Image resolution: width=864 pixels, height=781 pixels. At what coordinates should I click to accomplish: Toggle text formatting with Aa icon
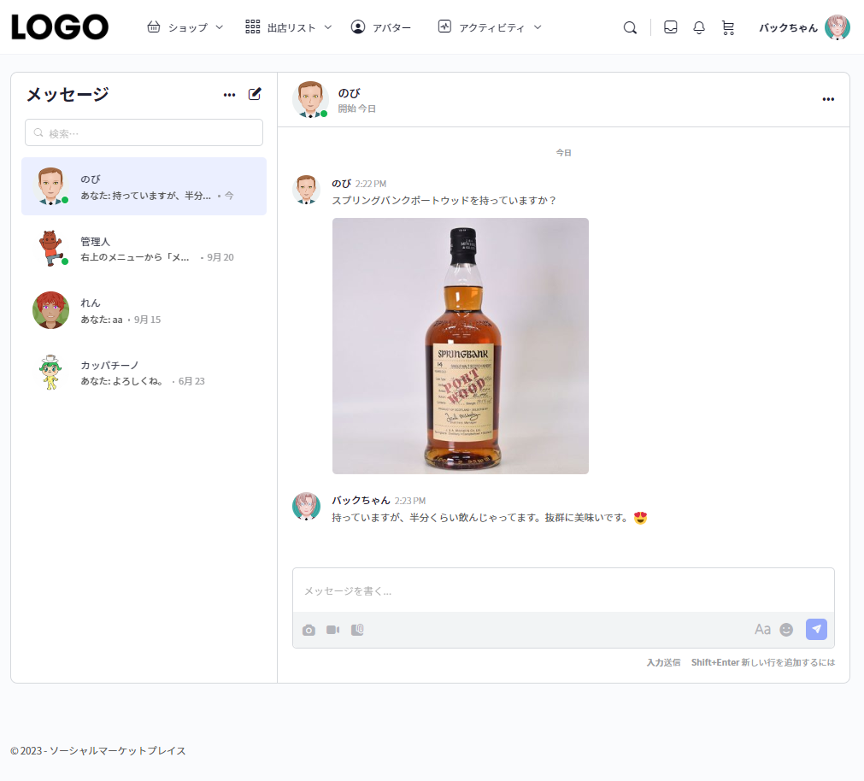762,630
